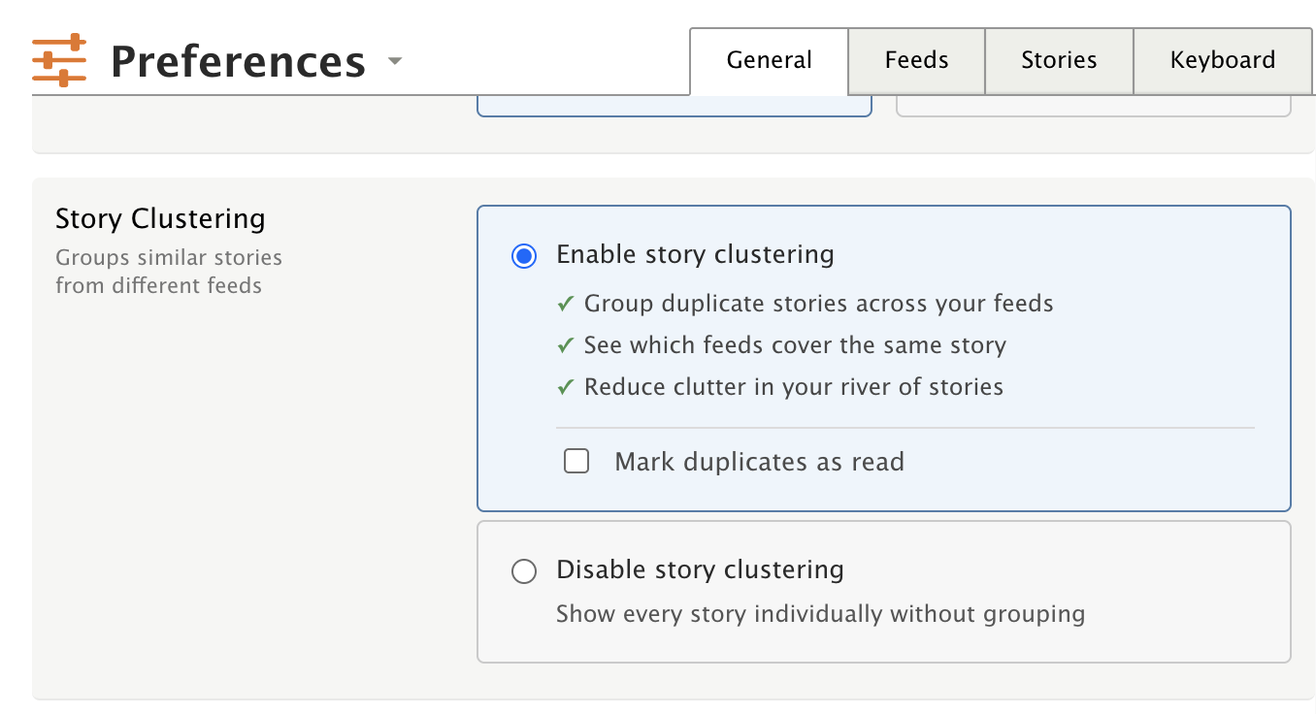Click "Show every story individually without grouping" text
Viewport: 1316px width, 714px height.
pos(820,614)
